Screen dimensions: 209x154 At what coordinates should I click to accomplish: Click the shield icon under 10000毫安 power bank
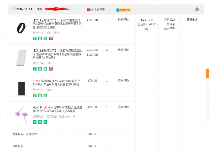click(40, 95)
